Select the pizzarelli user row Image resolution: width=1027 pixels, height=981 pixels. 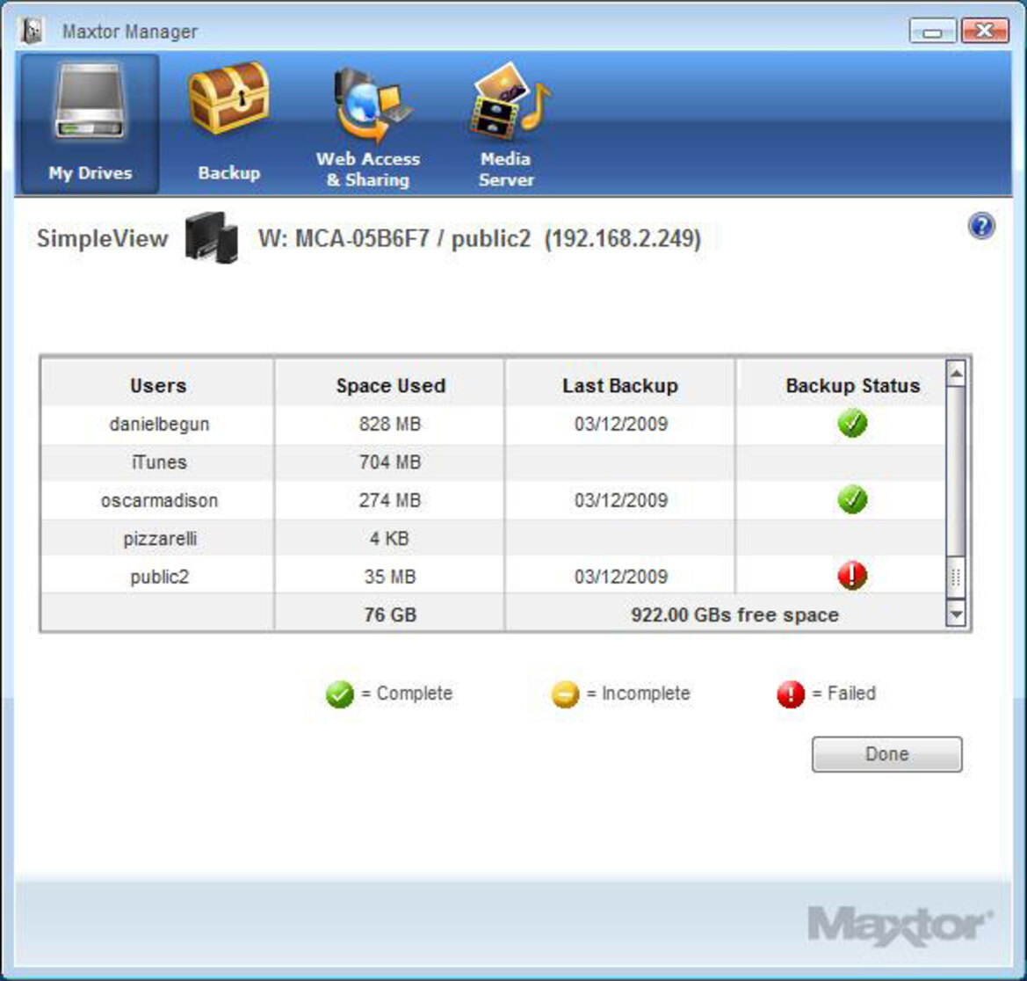click(x=493, y=538)
